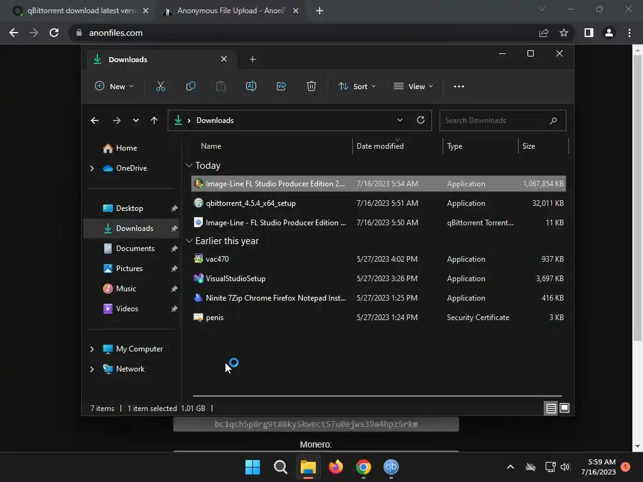Refresh the Downloads folder
The width and height of the screenshot is (643, 482).
click(x=420, y=120)
